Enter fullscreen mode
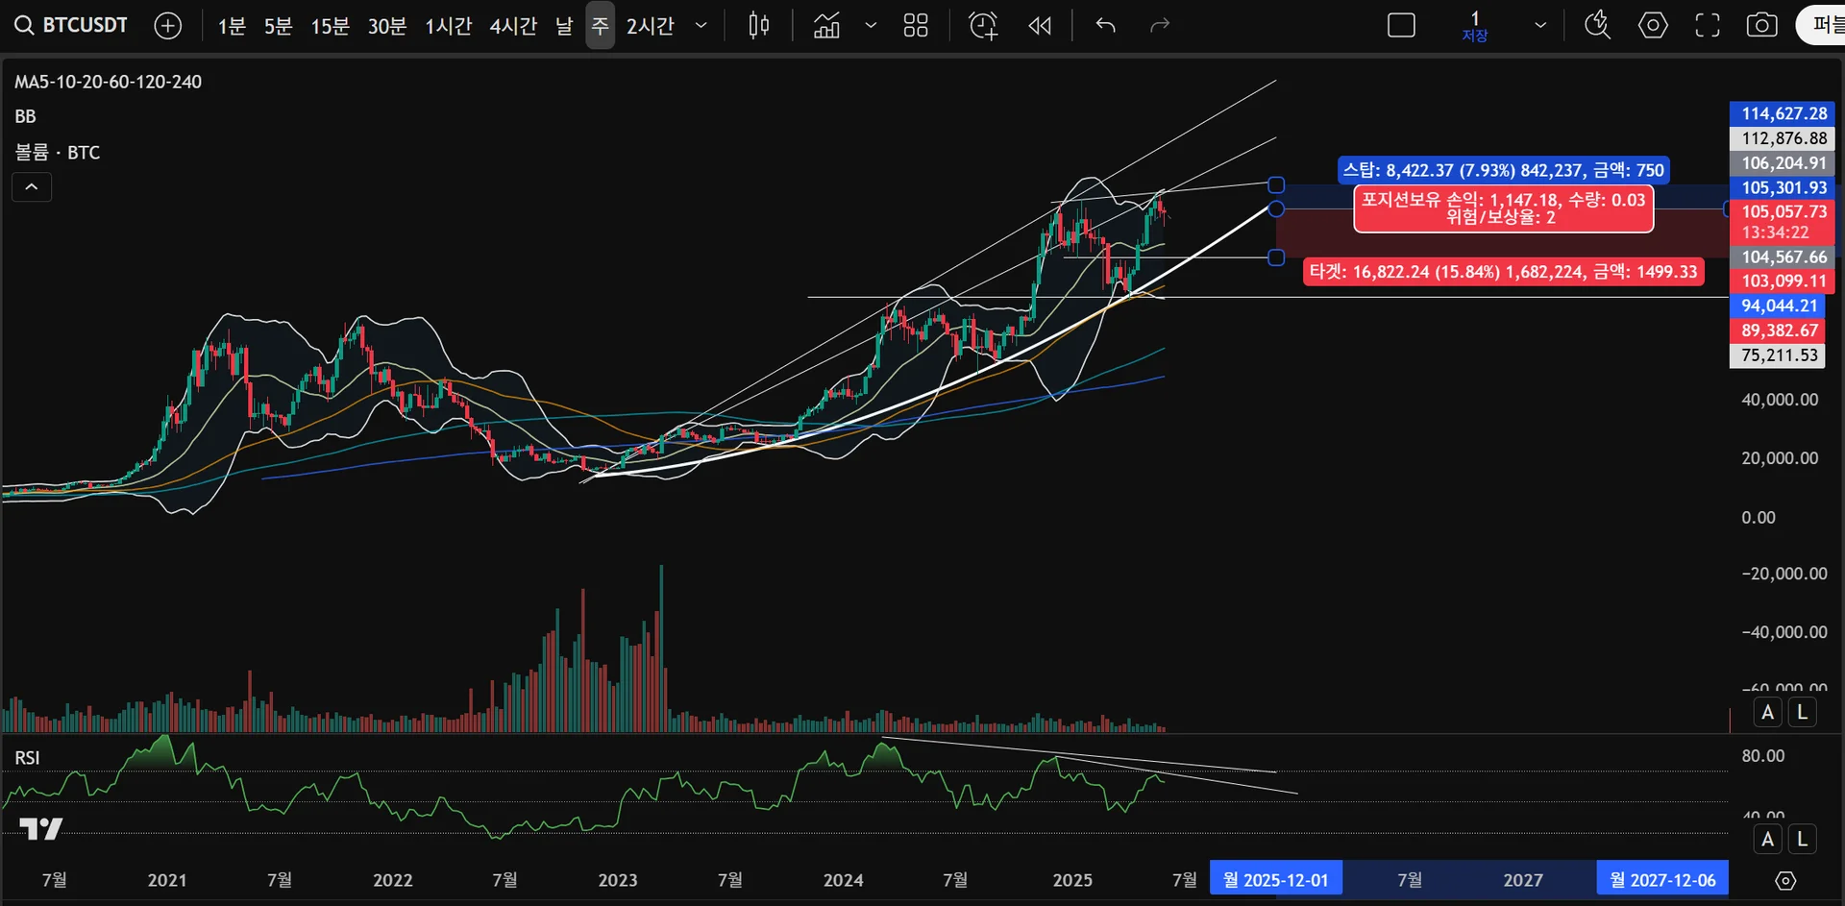 click(x=1708, y=26)
